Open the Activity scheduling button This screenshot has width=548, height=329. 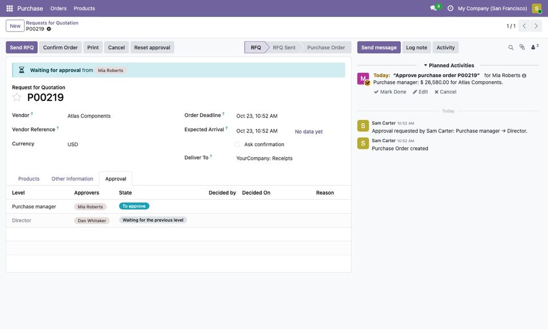pos(446,47)
